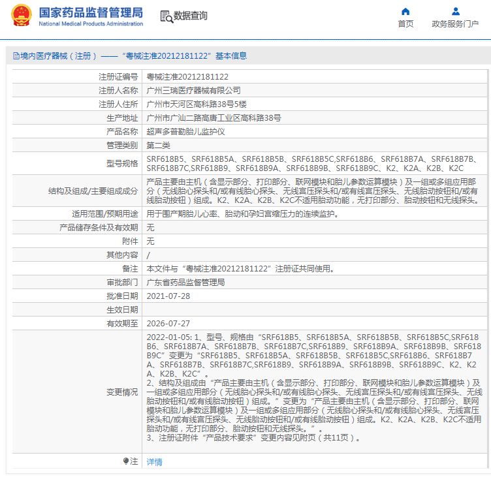Select product name 超声多普勒胎儿监护仪

click(185, 132)
